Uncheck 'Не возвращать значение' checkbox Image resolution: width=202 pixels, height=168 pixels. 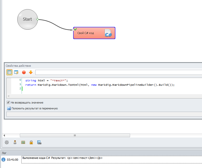tap(8, 103)
